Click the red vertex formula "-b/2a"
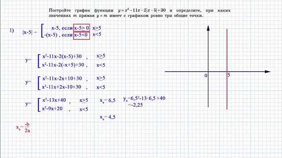The width and height of the screenshot is (282, 158). [27, 127]
